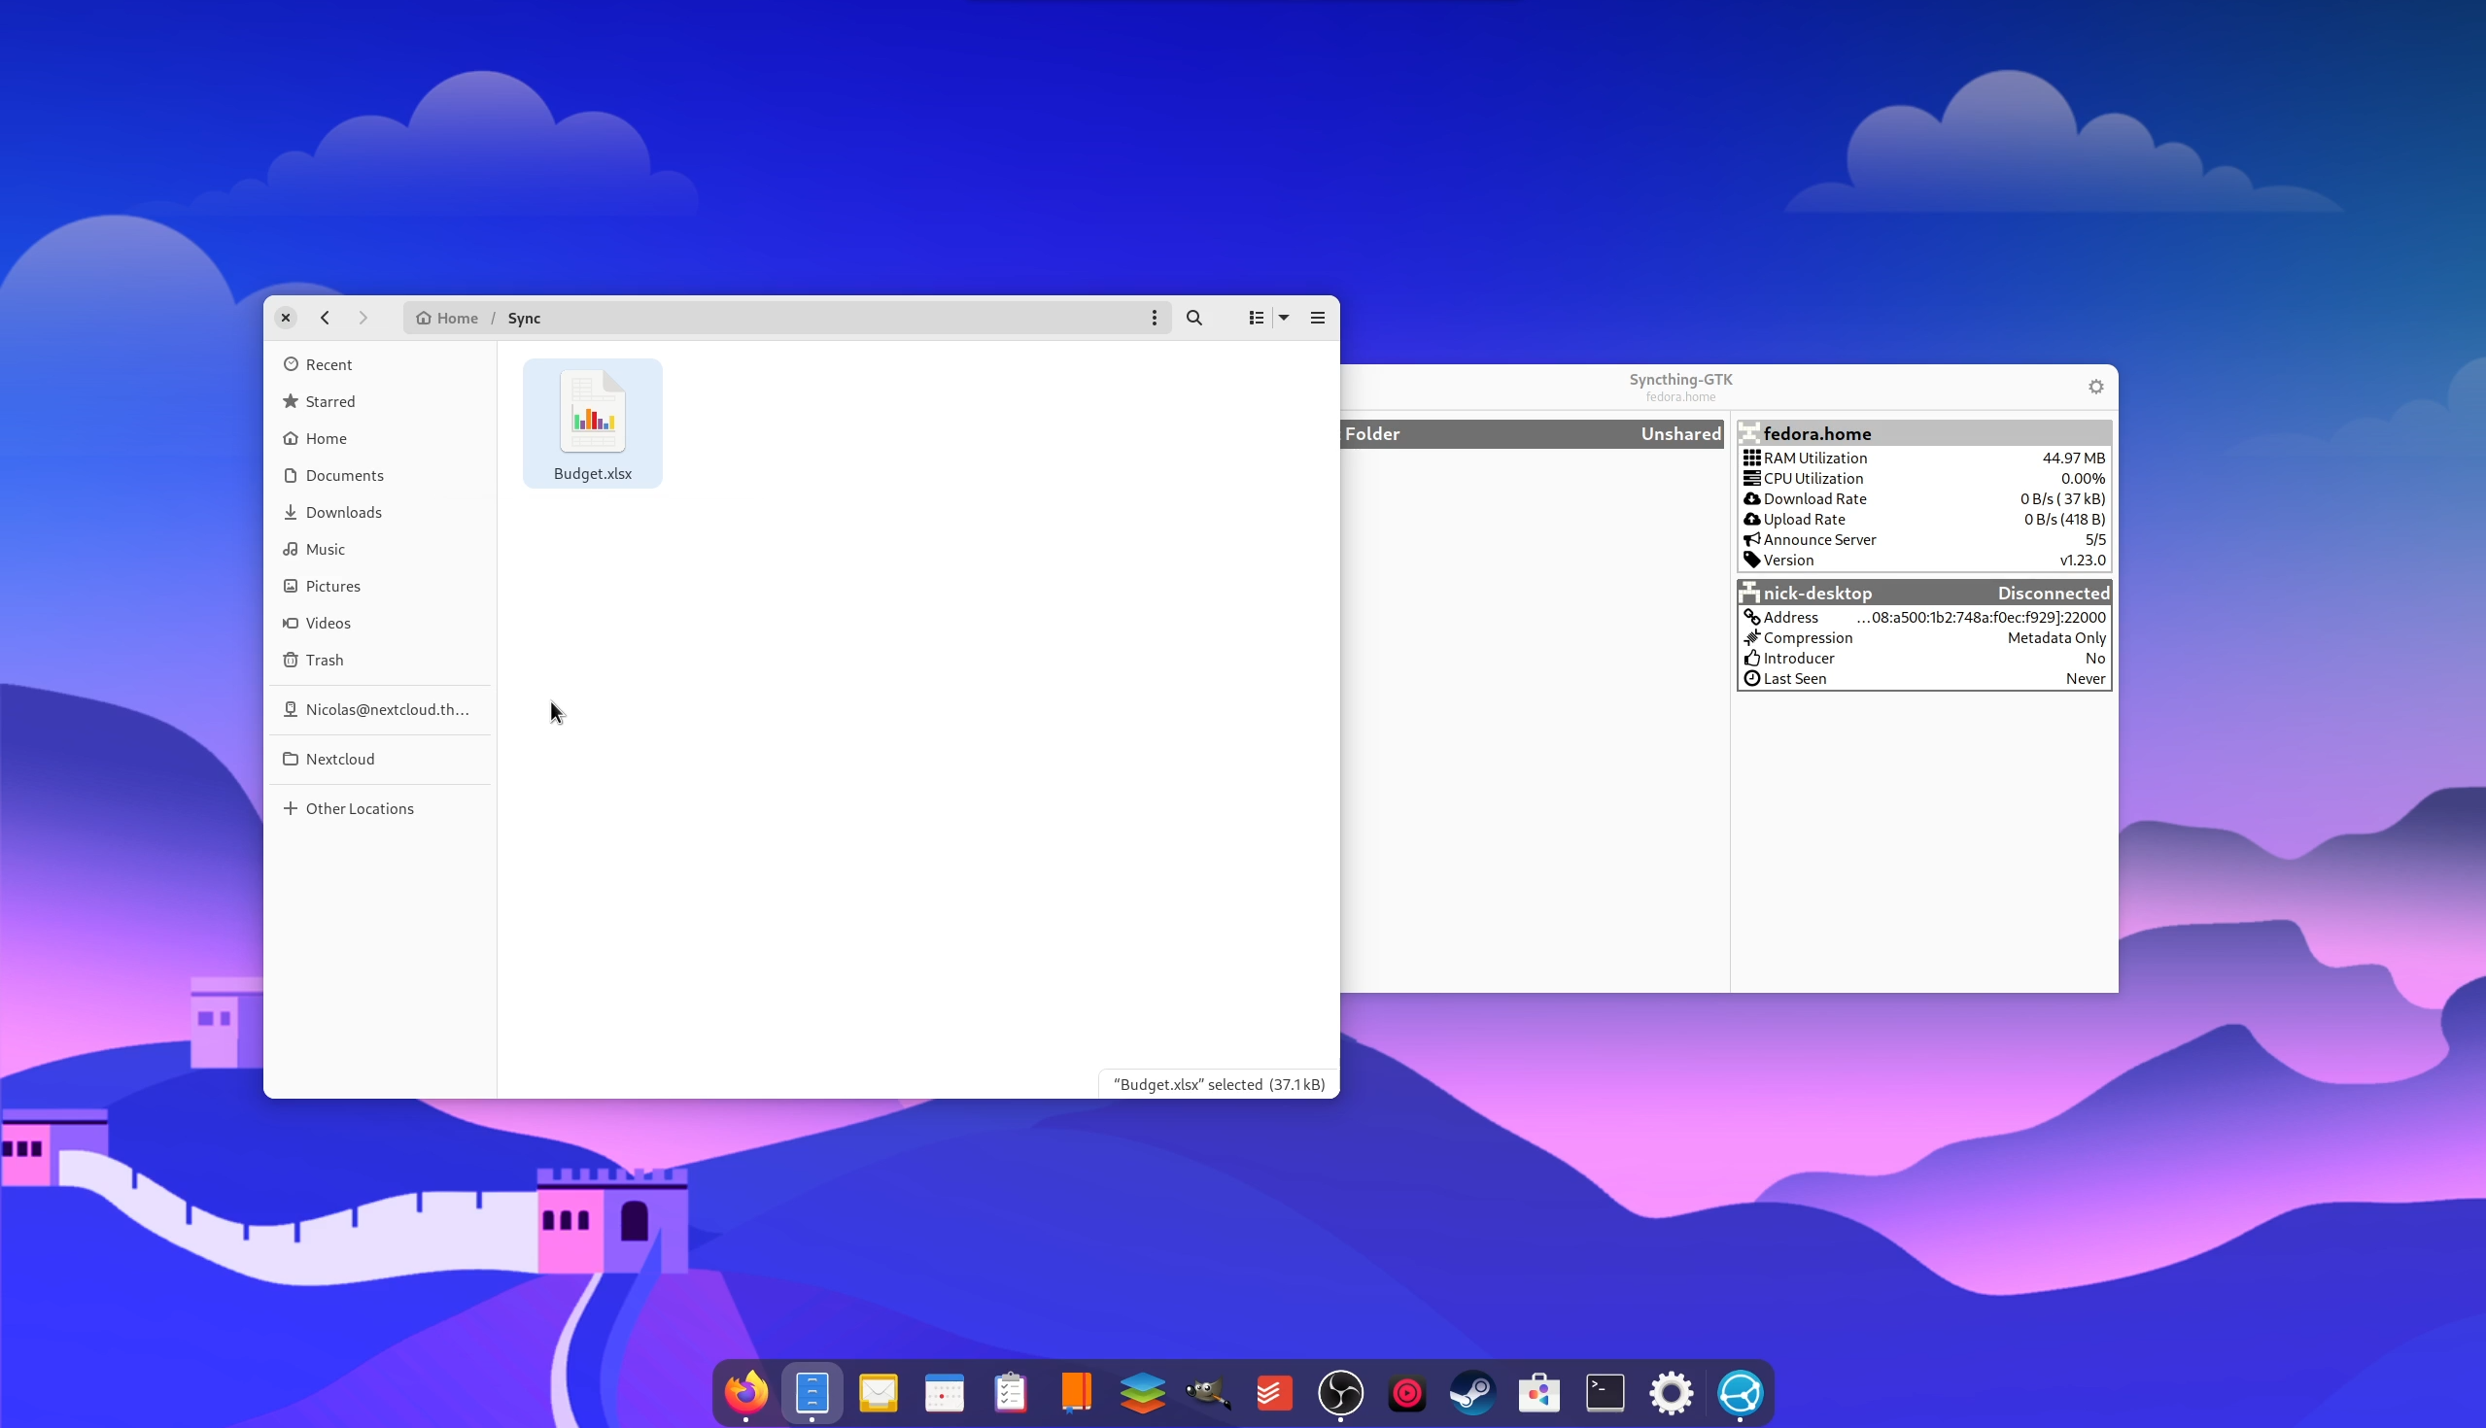Launch OBS Studio from the dock
The width and height of the screenshot is (2486, 1428).
click(x=1340, y=1393)
